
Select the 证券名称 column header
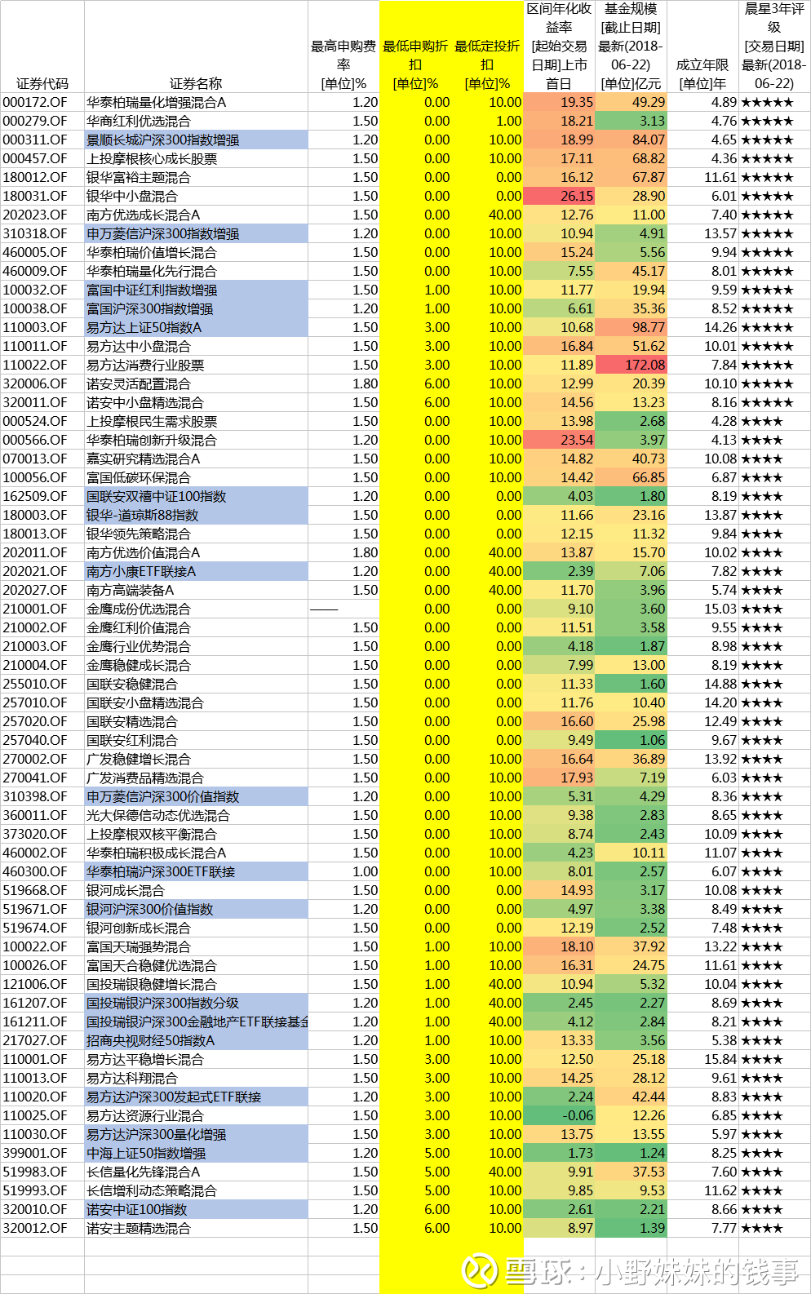pos(196,83)
